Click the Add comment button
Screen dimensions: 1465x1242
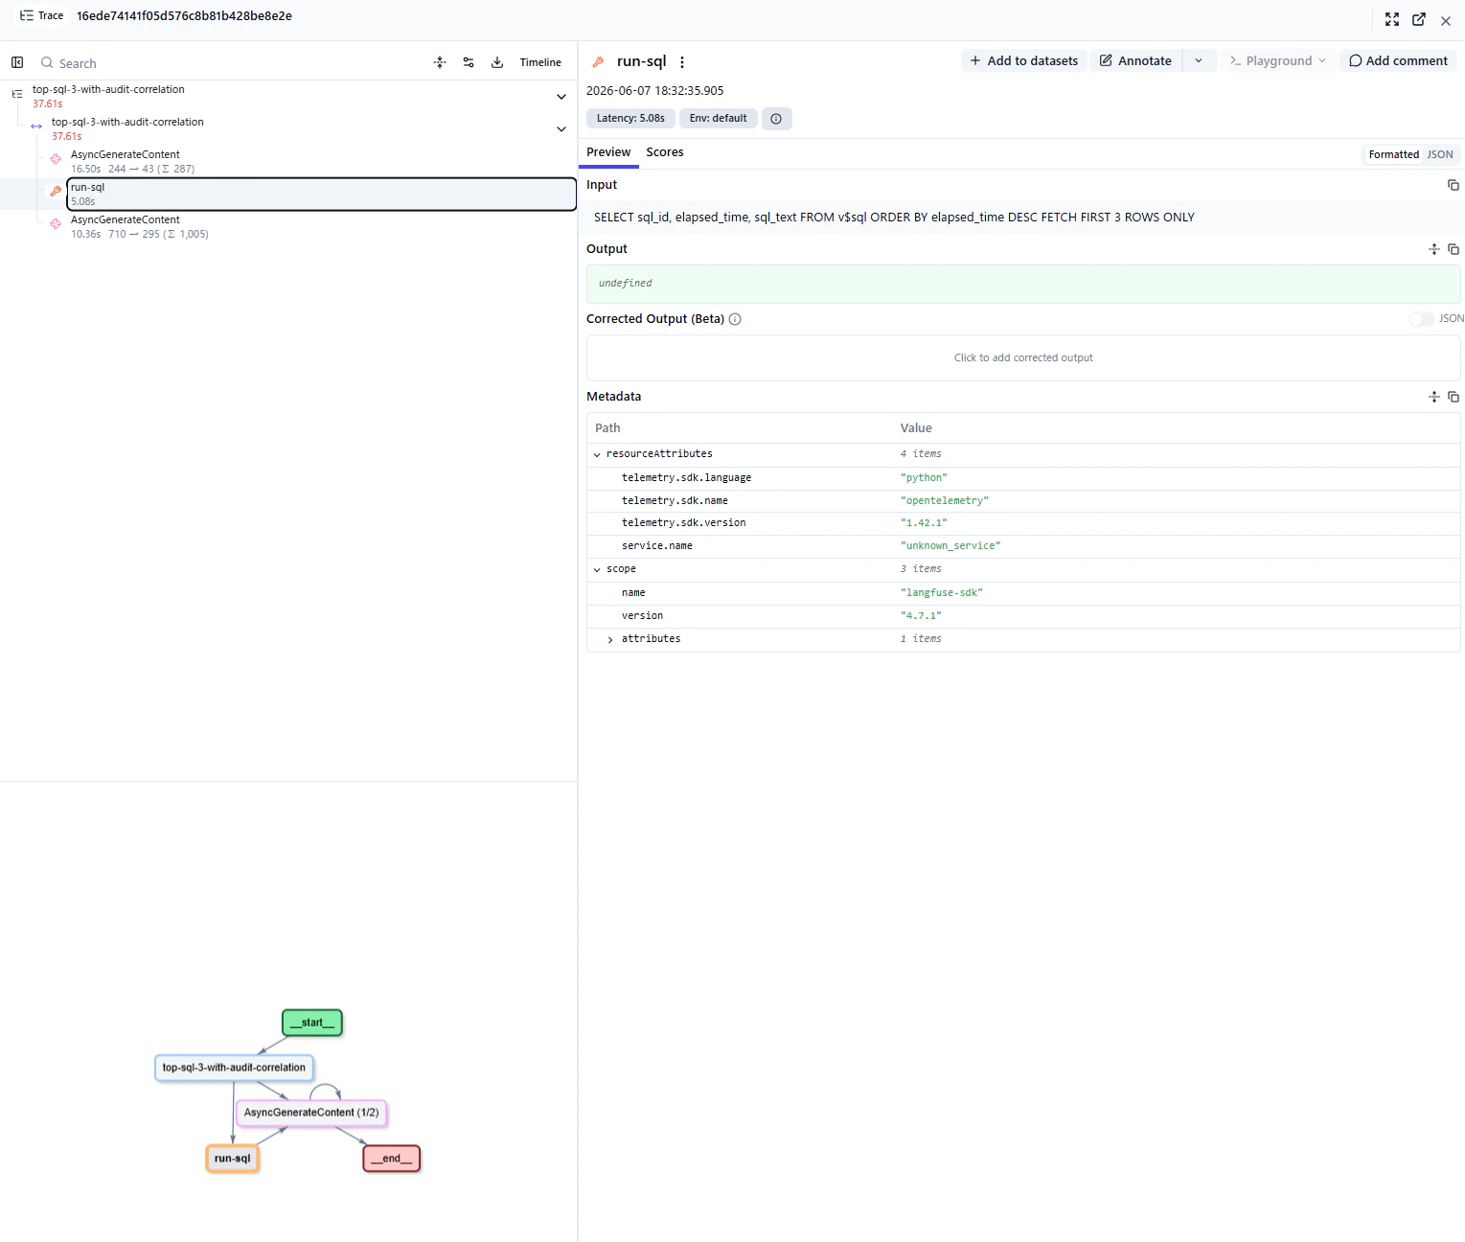(x=1398, y=60)
